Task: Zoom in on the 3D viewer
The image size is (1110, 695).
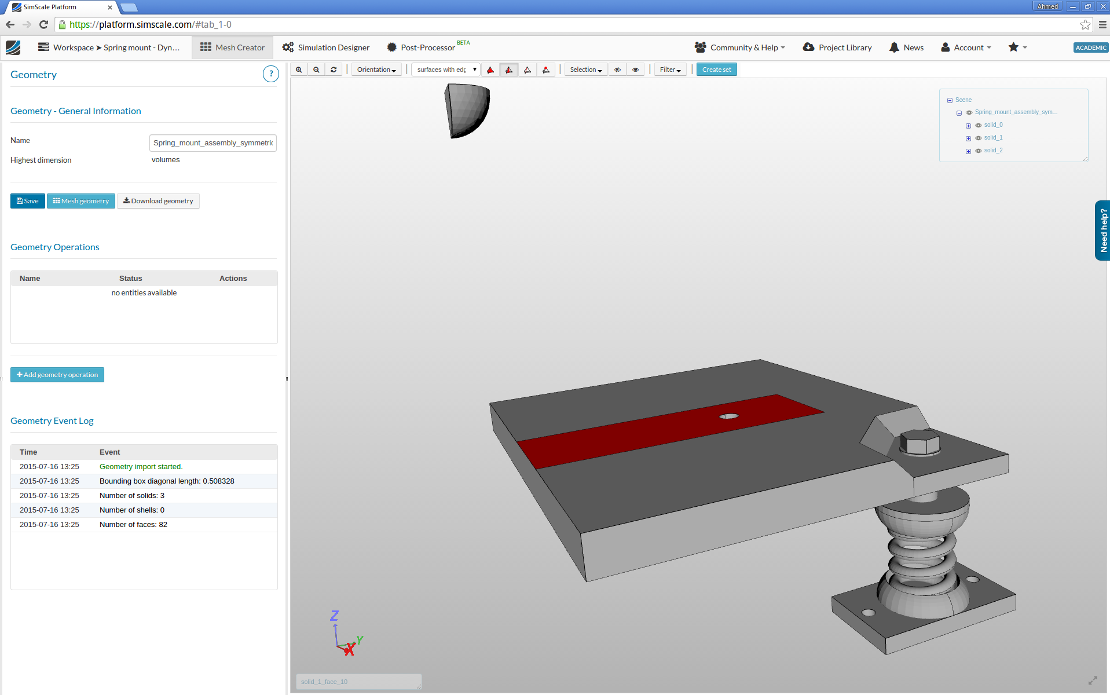Action: coord(299,69)
